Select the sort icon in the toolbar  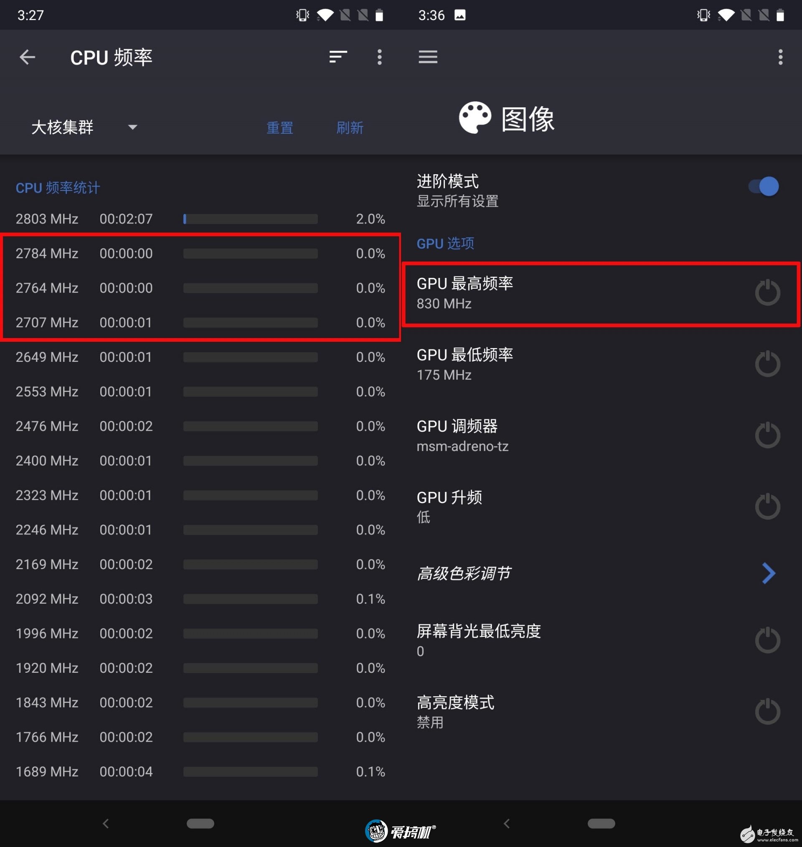coord(338,57)
